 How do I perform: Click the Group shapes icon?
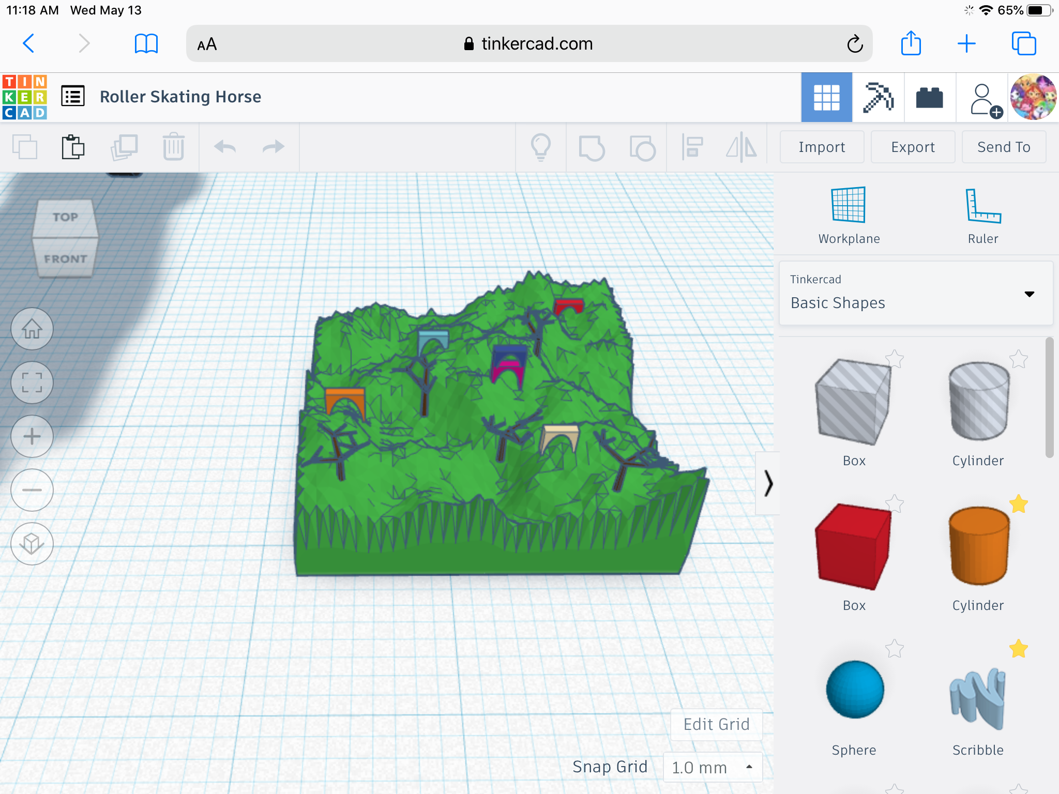[x=592, y=148]
